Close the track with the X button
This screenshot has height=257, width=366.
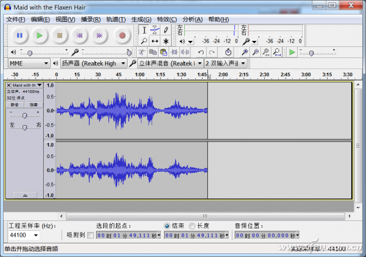click(9, 85)
